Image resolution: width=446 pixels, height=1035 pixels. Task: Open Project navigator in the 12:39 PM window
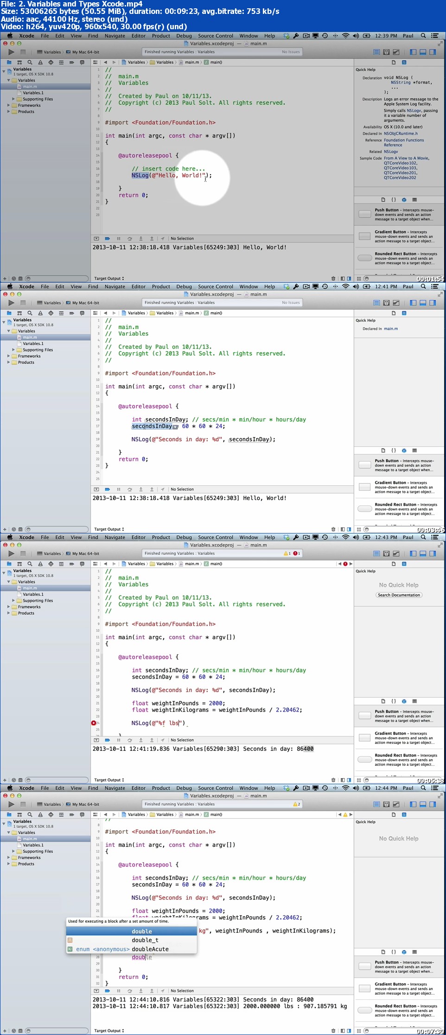tap(9, 62)
